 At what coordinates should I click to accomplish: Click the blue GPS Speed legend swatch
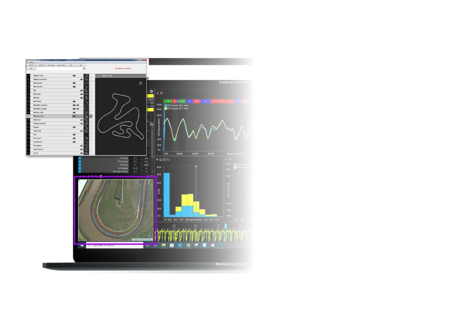(x=166, y=105)
